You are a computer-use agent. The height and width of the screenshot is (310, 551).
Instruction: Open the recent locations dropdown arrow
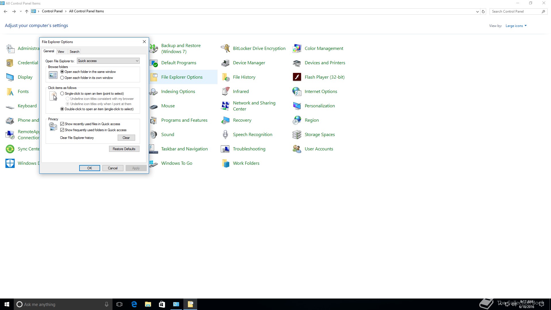click(x=21, y=11)
